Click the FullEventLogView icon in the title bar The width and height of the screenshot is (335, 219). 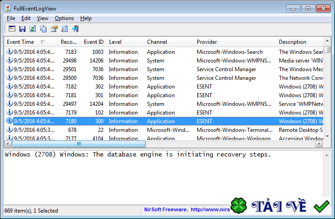tap(8, 8)
